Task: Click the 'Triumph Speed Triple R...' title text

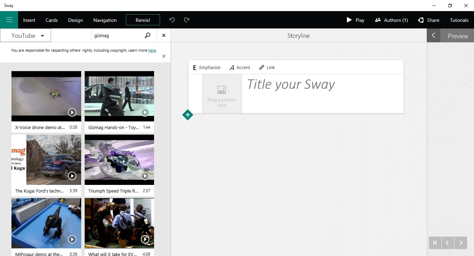Action: point(113,191)
